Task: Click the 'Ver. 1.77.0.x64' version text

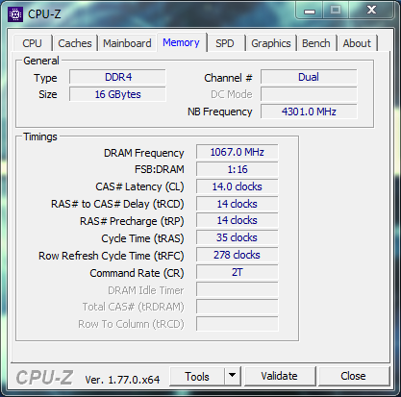Action: click(x=122, y=380)
